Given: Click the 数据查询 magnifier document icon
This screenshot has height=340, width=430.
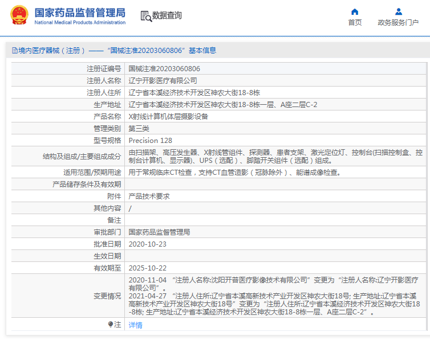Looking at the screenshot, I should pos(146,16).
